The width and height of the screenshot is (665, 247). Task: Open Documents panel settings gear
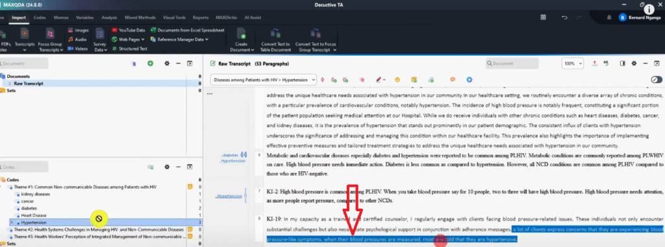pyautogui.click(x=167, y=63)
